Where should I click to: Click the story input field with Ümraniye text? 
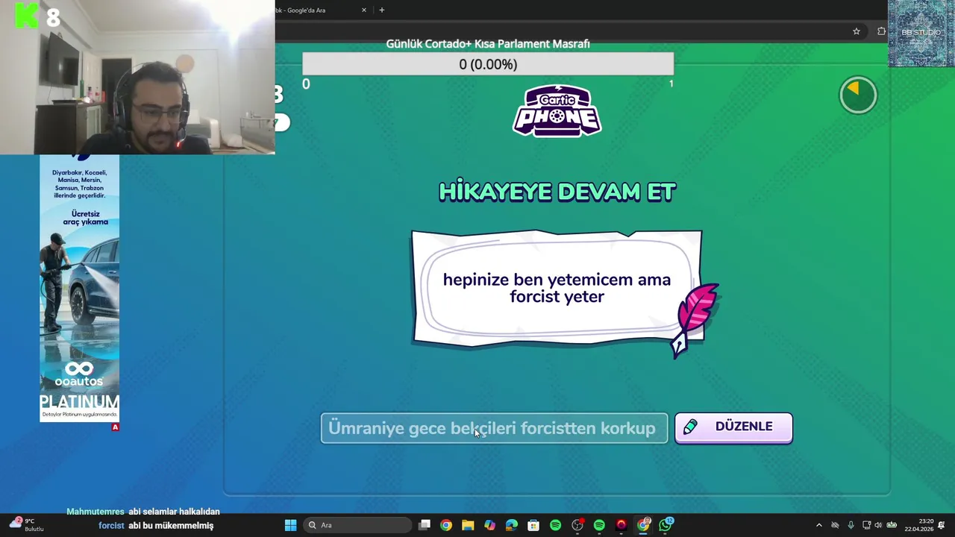tap(494, 428)
